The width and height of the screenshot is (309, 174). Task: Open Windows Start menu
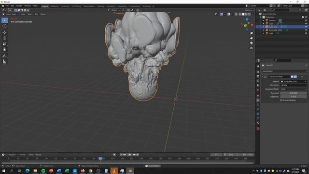pyautogui.click(x=4, y=171)
